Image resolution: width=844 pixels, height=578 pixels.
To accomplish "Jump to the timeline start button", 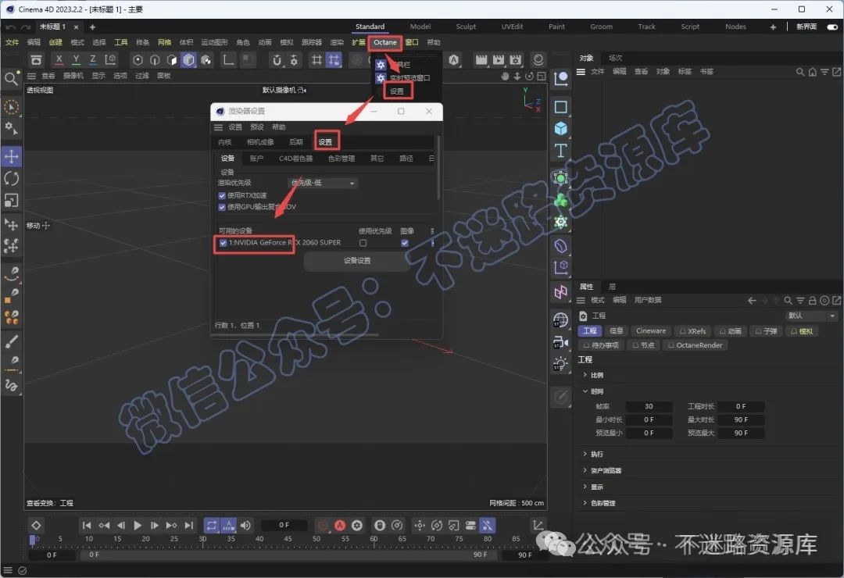I will coord(86,525).
